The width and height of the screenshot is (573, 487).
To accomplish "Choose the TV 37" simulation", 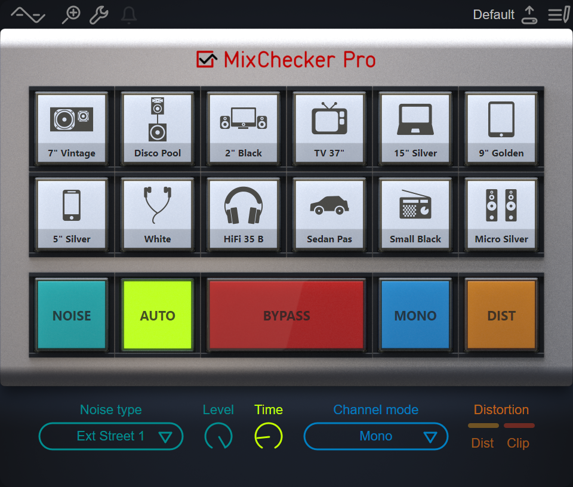I will point(329,128).
